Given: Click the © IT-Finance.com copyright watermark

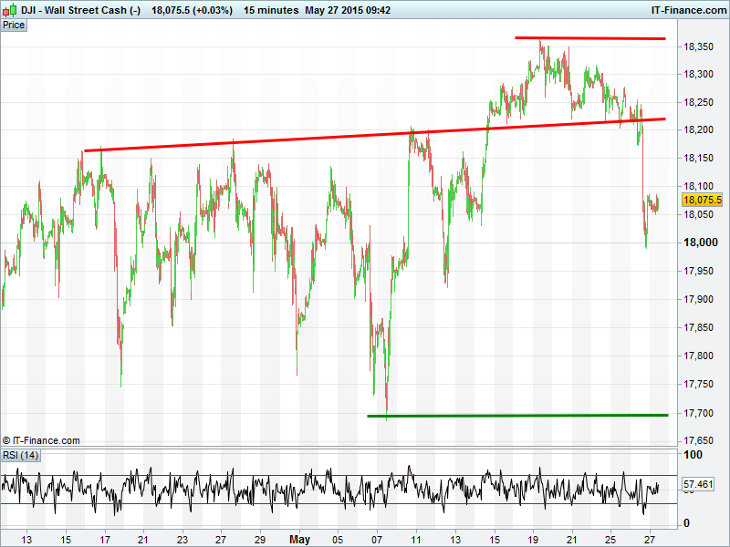Looking at the screenshot, I should 41,440.
